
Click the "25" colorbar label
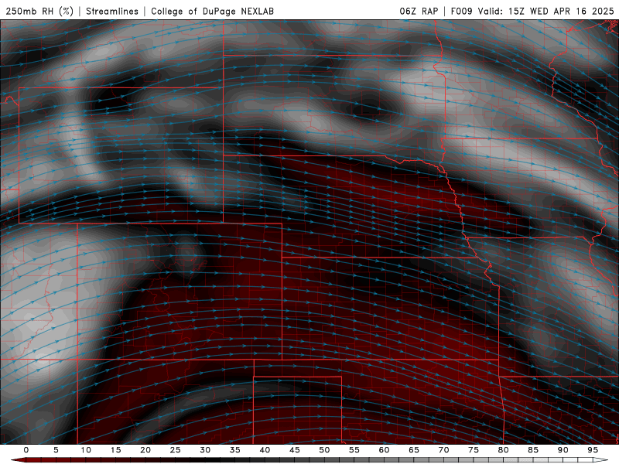tap(176, 450)
